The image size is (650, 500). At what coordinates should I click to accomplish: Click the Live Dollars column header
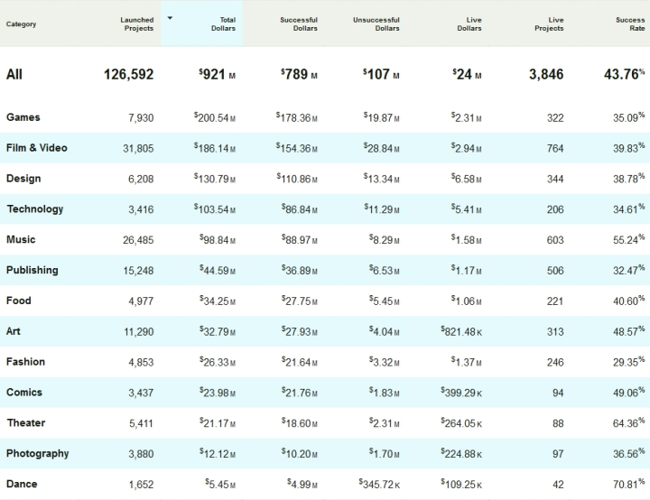click(469, 24)
